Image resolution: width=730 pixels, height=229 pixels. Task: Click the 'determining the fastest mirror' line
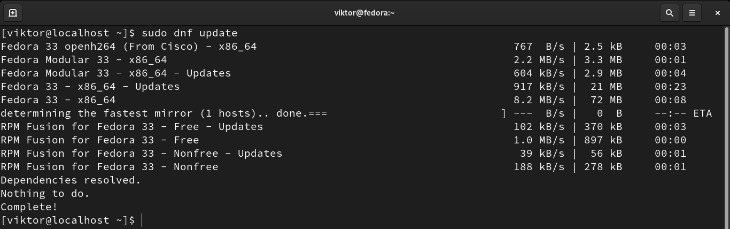[x=164, y=113]
